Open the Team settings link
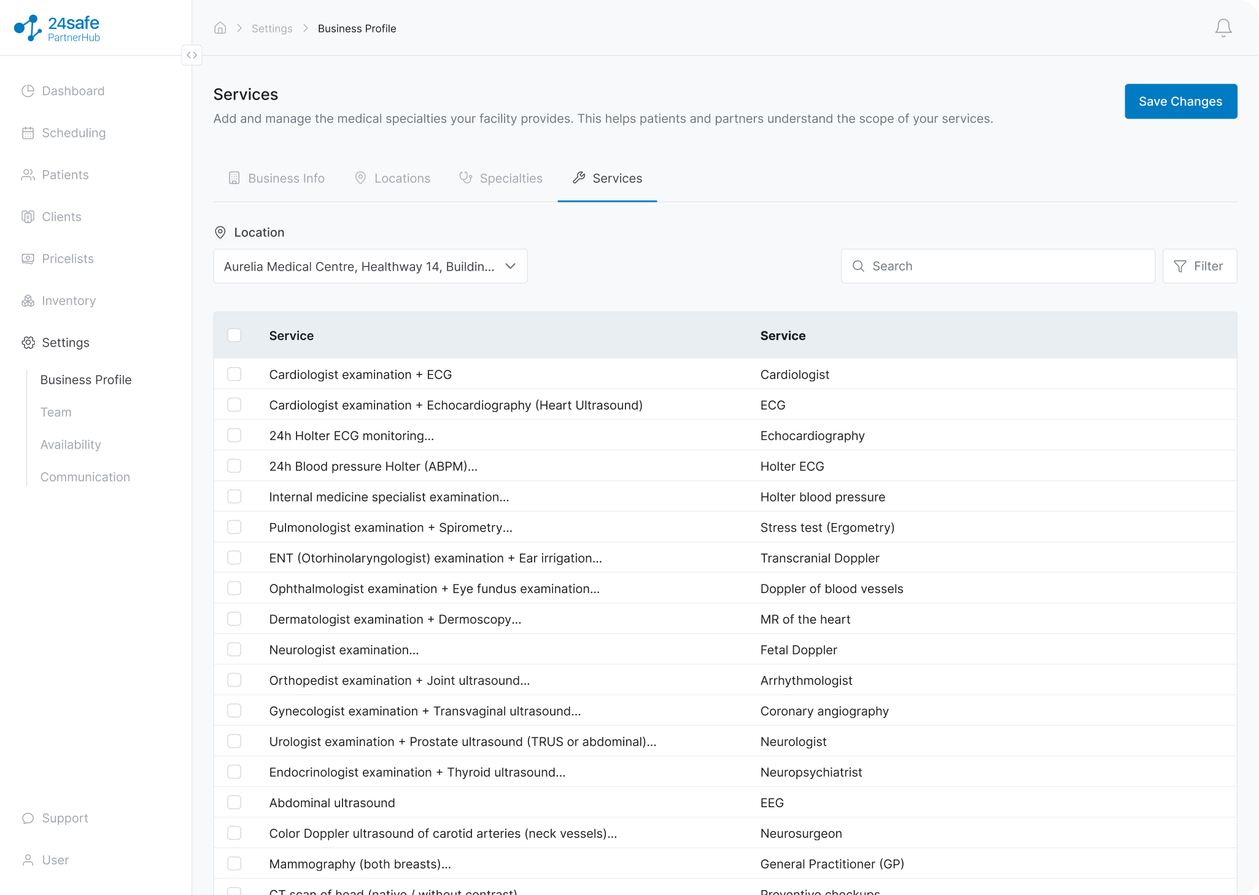Viewport: 1259px width, 895px height. pos(56,413)
